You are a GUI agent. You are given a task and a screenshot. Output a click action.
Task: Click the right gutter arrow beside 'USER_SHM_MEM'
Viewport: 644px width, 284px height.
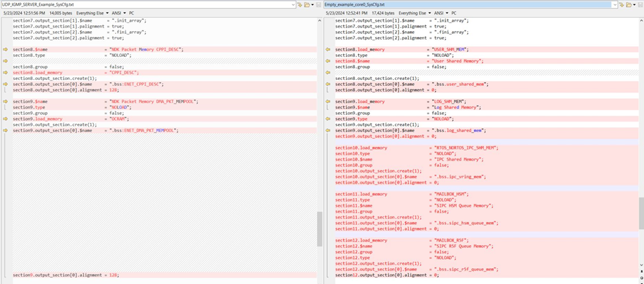point(328,49)
